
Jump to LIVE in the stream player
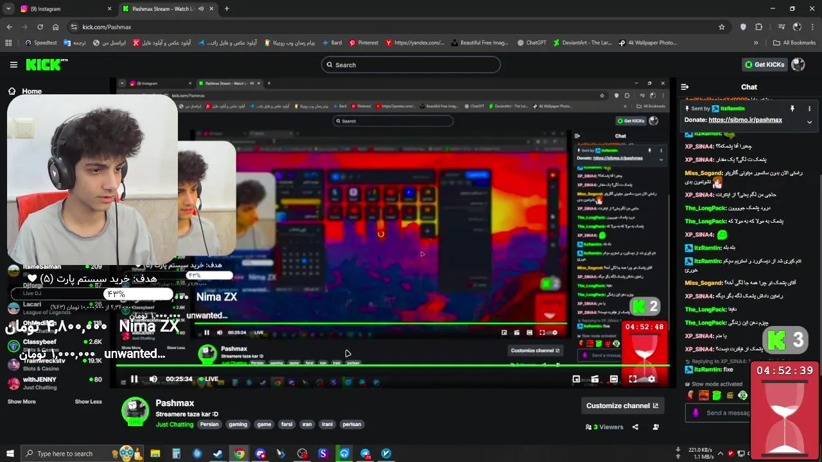tap(209, 379)
